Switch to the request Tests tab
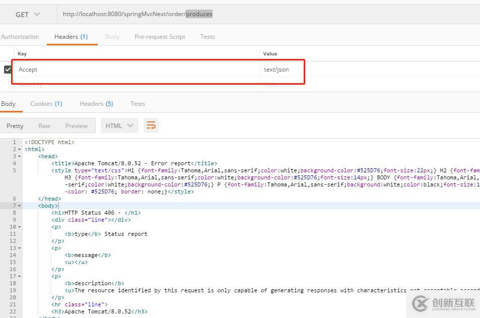The width and height of the screenshot is (480, 318). pos(208,37)
